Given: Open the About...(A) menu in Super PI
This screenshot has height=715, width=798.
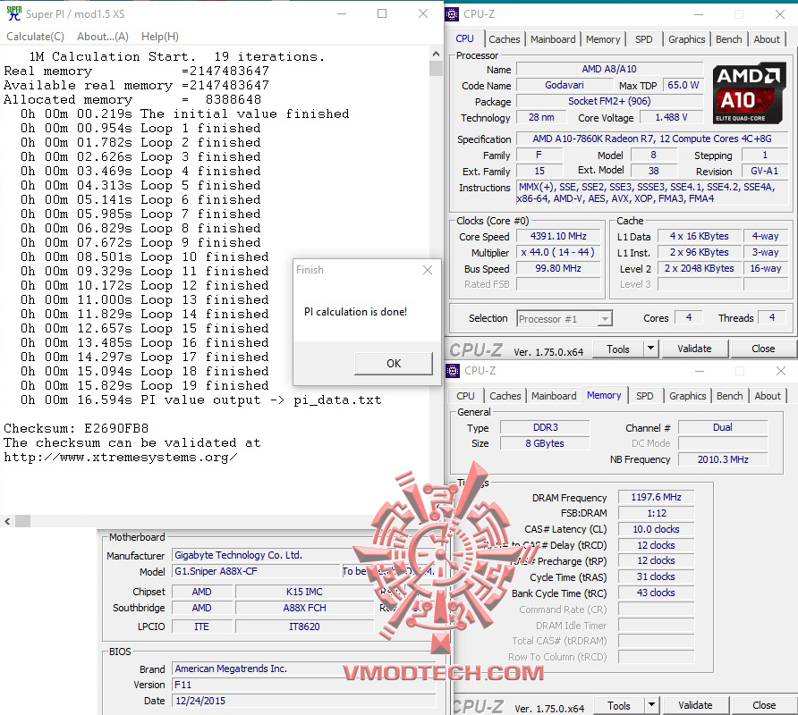Looking at the screenshot, I should [x=102, y=37].
